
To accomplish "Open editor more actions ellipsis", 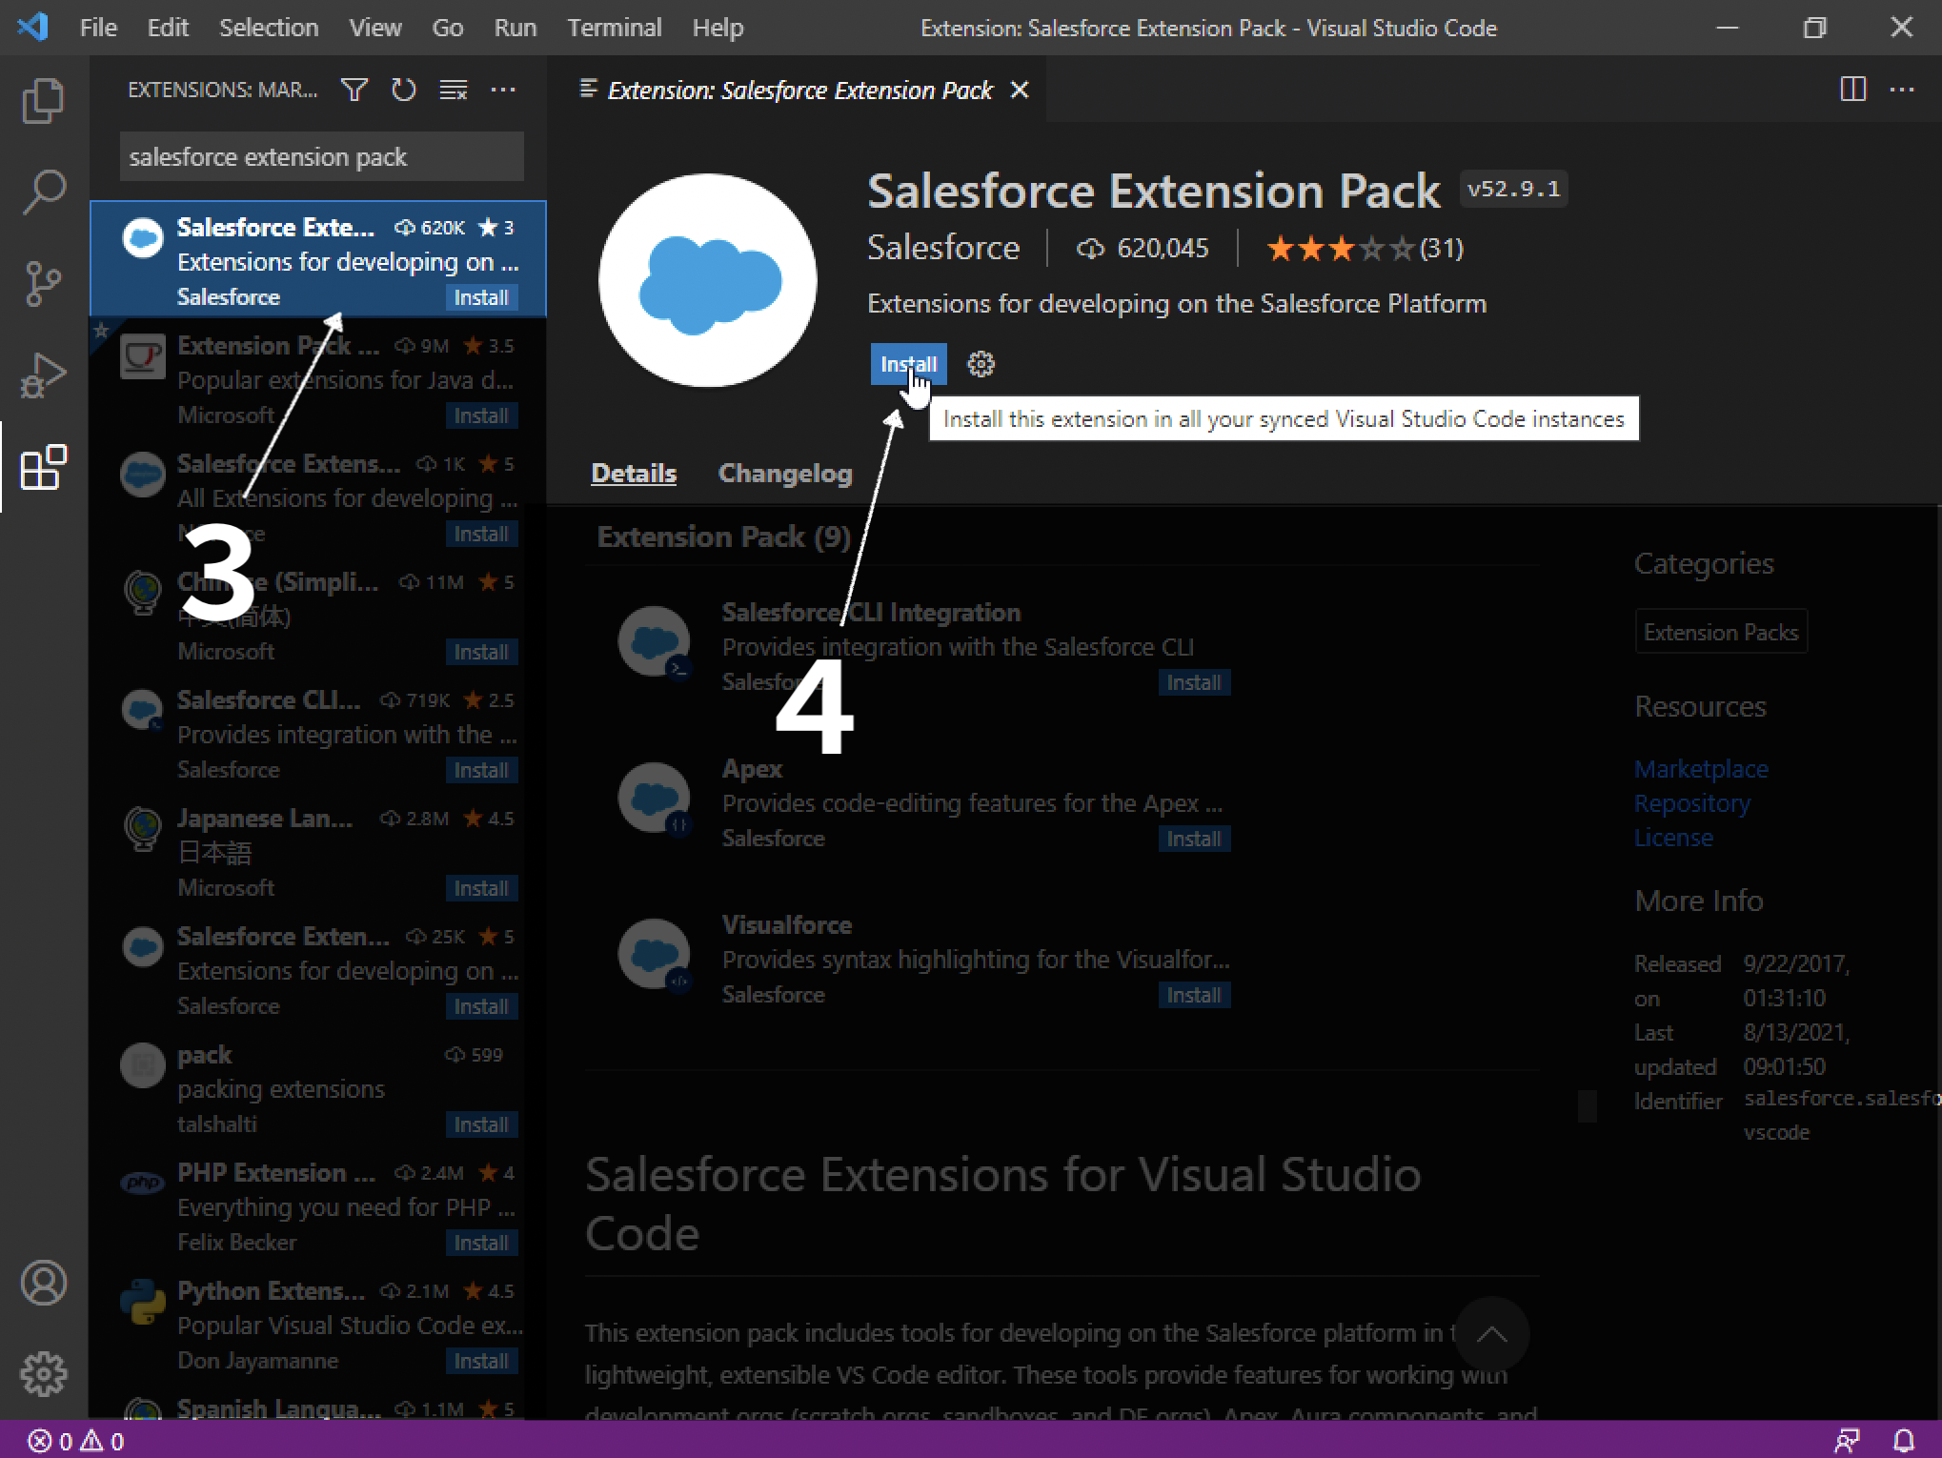I will pyautogui.click(x=1902, y=90).
